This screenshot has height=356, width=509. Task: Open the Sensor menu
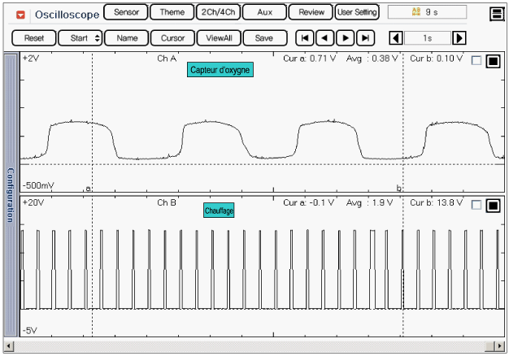126,13
